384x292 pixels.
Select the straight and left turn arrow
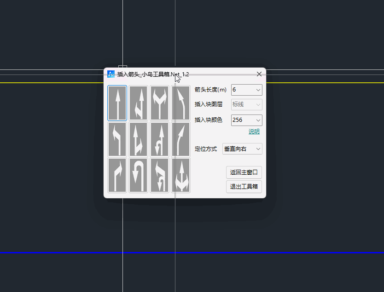coord(139,103)
